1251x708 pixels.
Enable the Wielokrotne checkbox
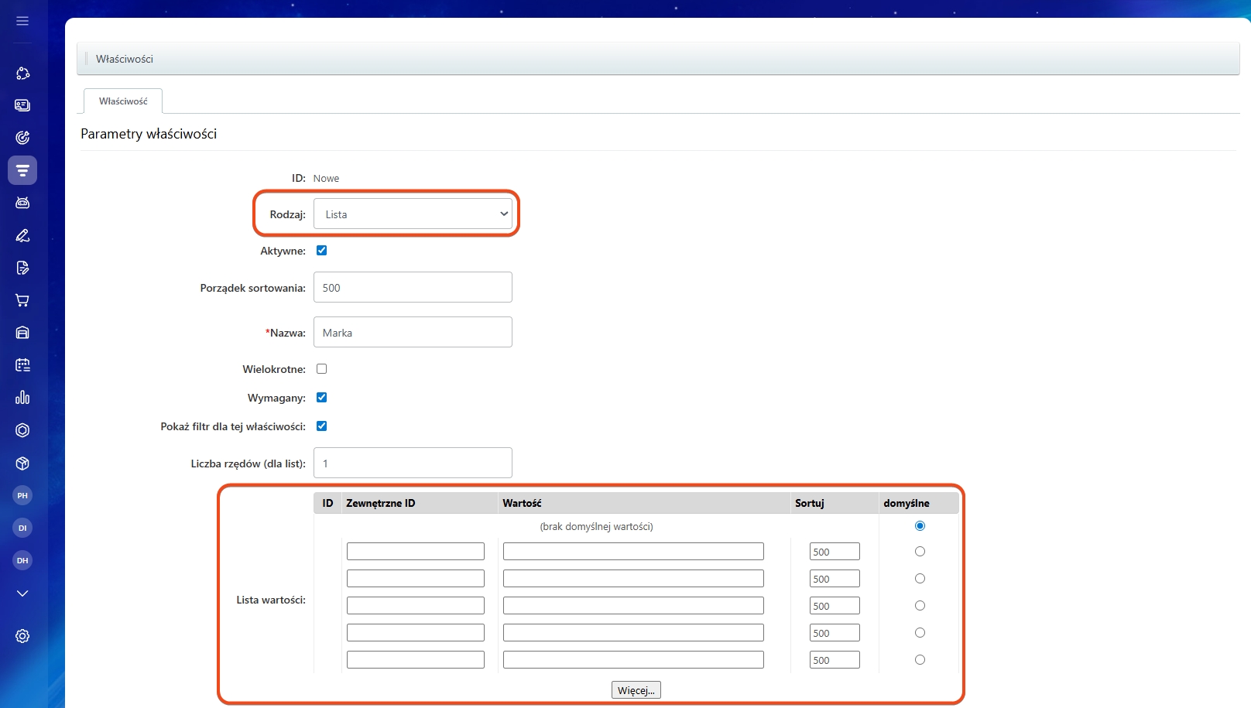[321, 369]
